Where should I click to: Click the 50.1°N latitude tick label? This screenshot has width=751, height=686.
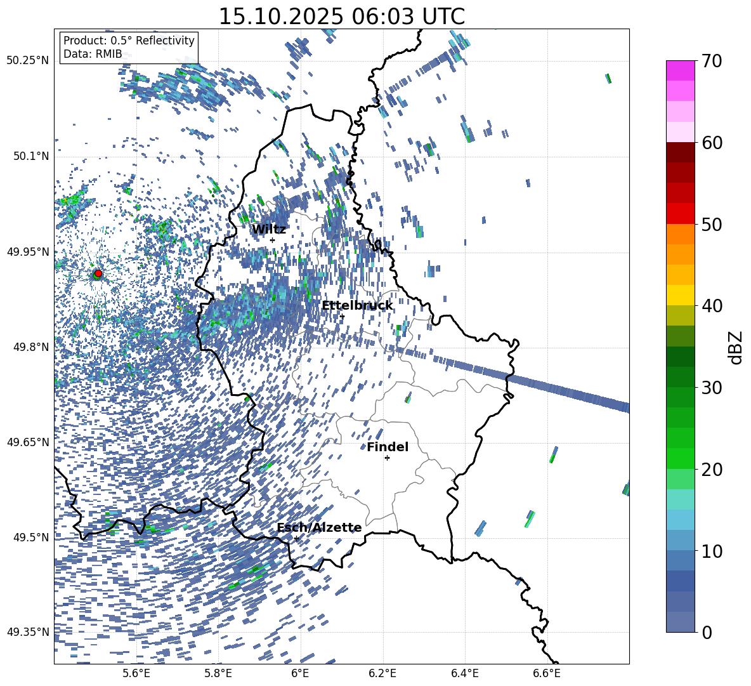click(30, 156)
